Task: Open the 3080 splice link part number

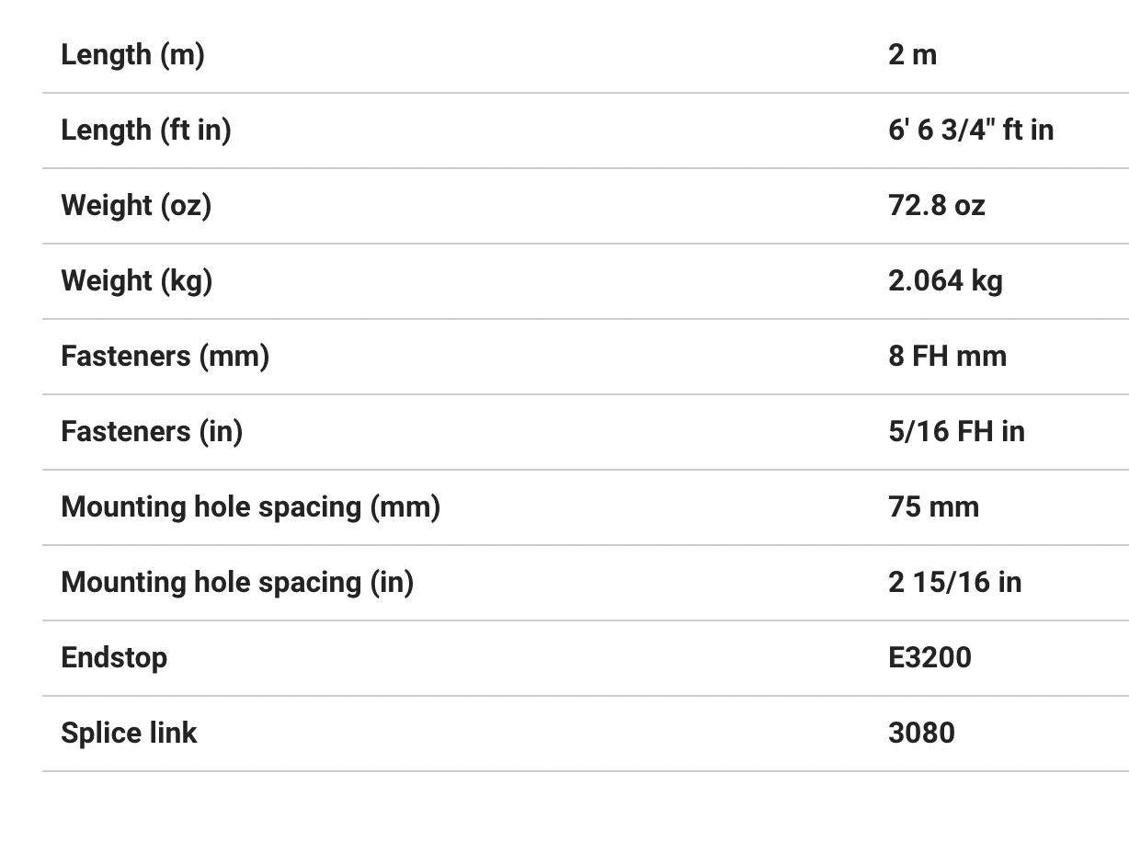Action: pos(921,734)
